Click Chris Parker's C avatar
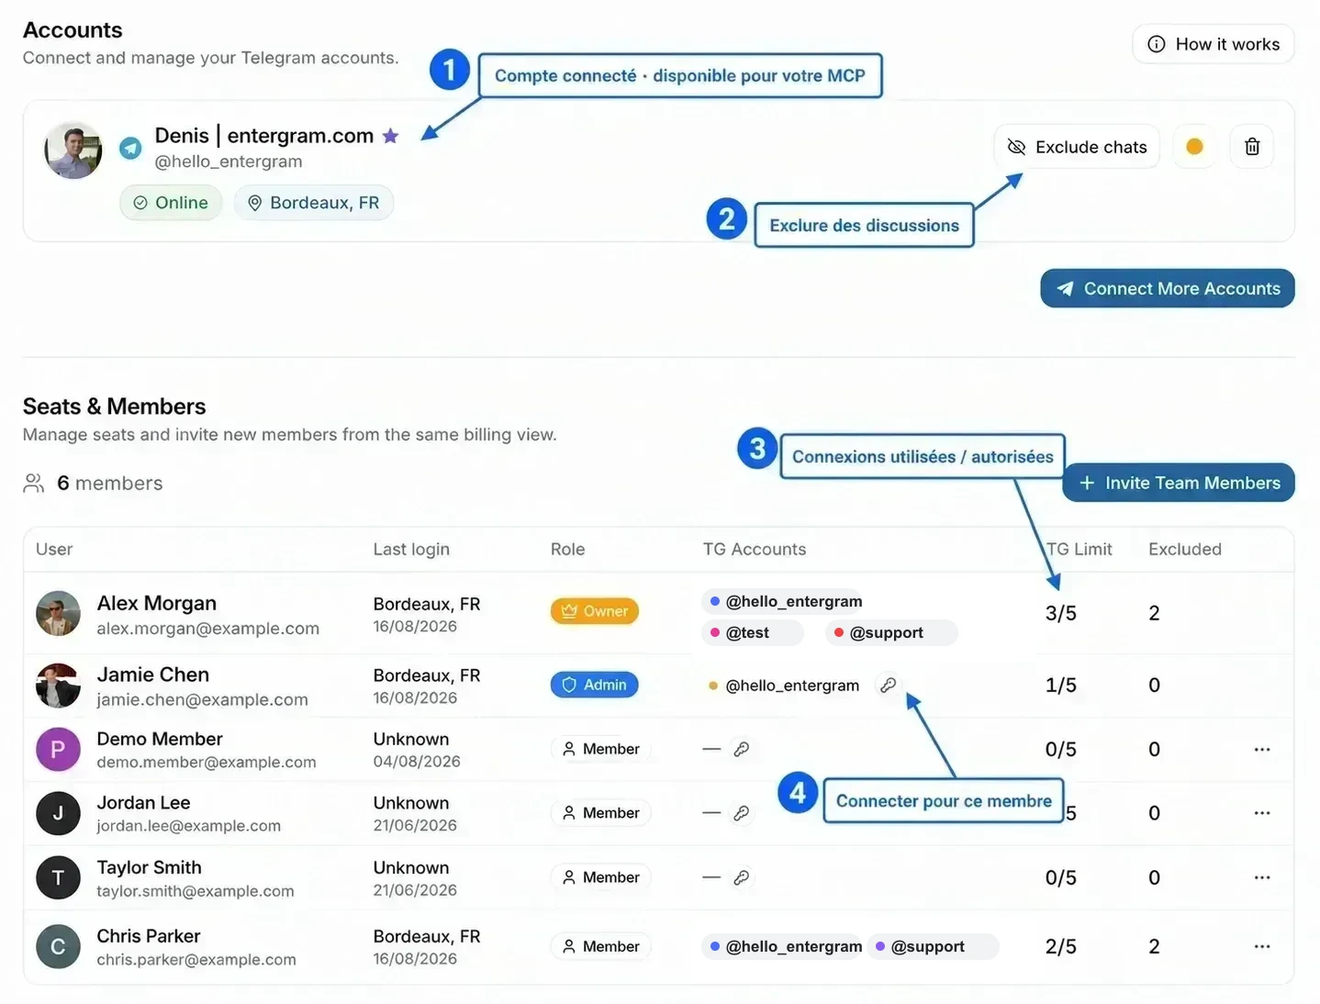The height and width of the screenshot is (1004, 1320). point(58,947)
